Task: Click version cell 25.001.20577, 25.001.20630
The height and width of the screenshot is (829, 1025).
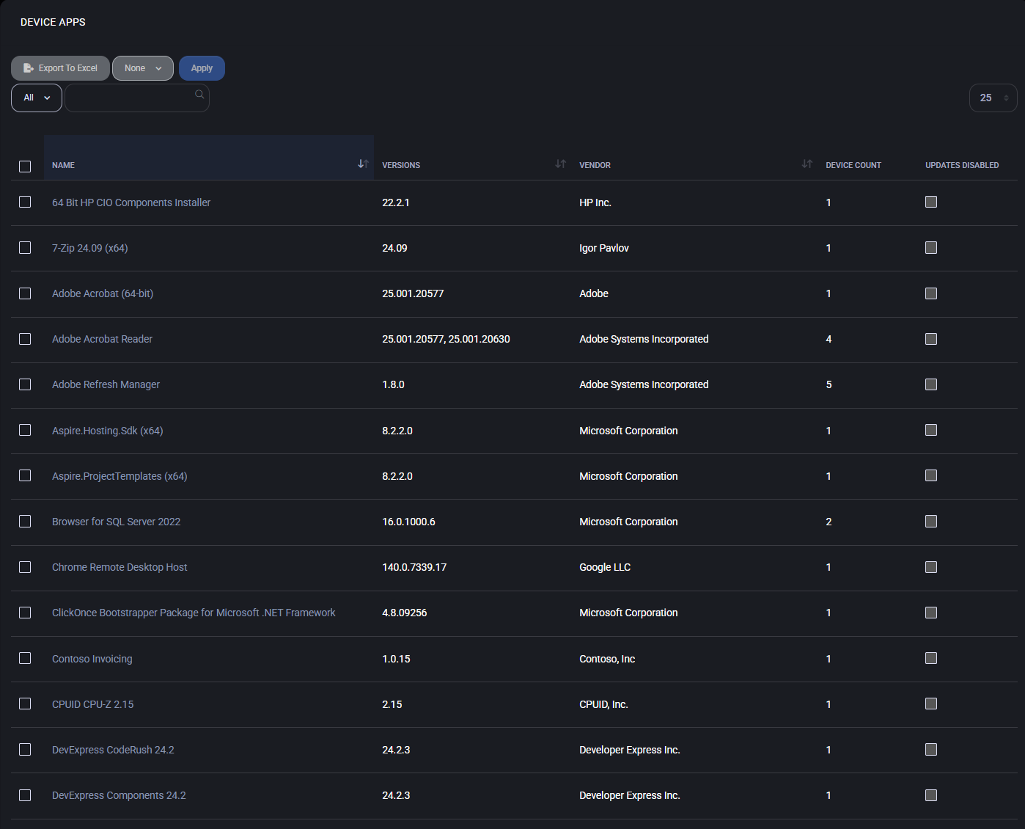Action: (x=446, y=339)
